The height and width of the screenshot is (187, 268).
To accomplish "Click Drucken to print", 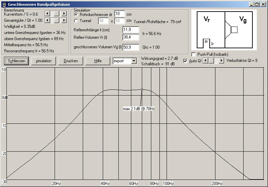I will tap(71, 61).
